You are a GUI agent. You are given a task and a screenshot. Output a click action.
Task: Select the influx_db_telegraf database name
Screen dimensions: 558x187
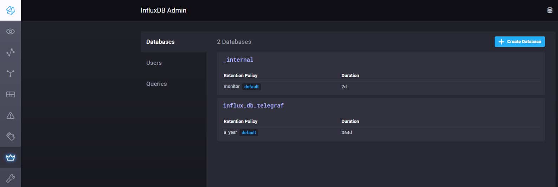click(254, 105)
